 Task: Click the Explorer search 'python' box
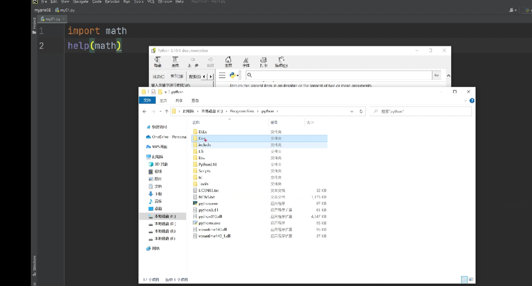click(420, 111)
